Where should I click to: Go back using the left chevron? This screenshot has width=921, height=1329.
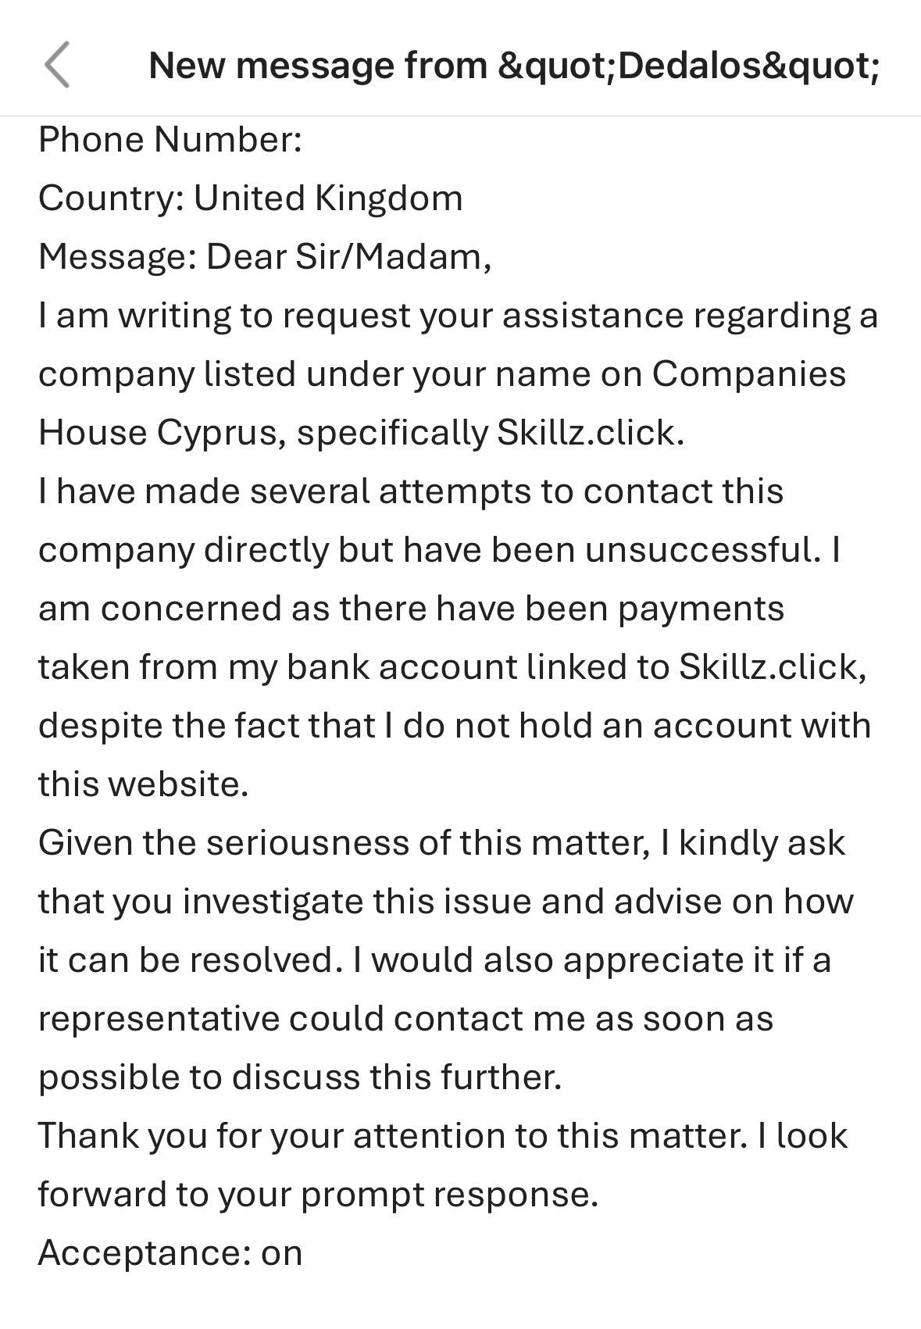[x=57, y=65]
